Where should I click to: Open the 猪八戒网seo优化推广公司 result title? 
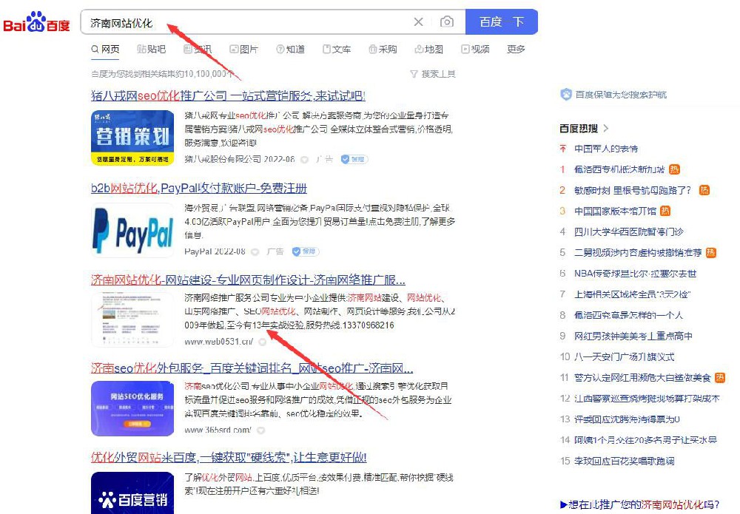click(x=228, y=95)
